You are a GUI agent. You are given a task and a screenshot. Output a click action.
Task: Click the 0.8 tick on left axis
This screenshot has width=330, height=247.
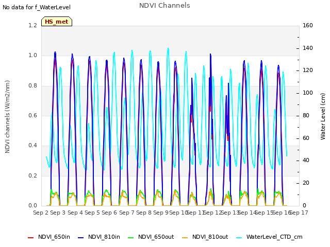click(x=32, y=86)
